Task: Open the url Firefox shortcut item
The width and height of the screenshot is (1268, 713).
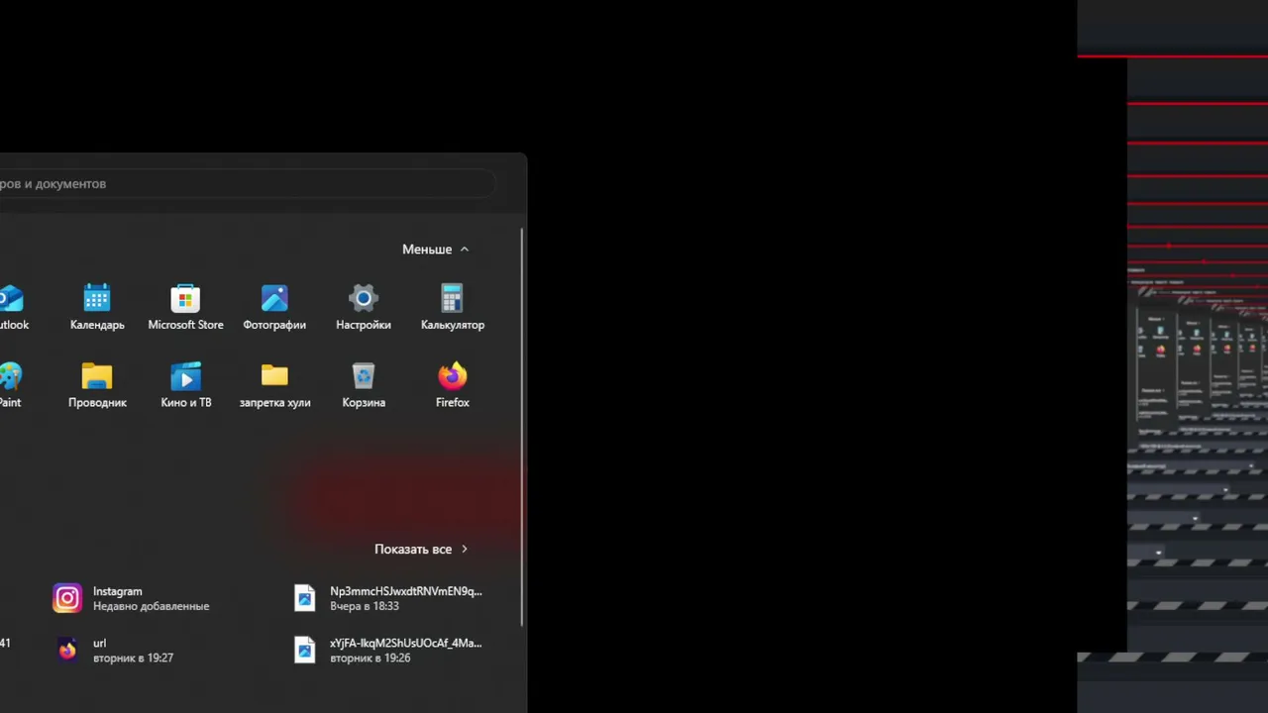Action: point(113,650)
